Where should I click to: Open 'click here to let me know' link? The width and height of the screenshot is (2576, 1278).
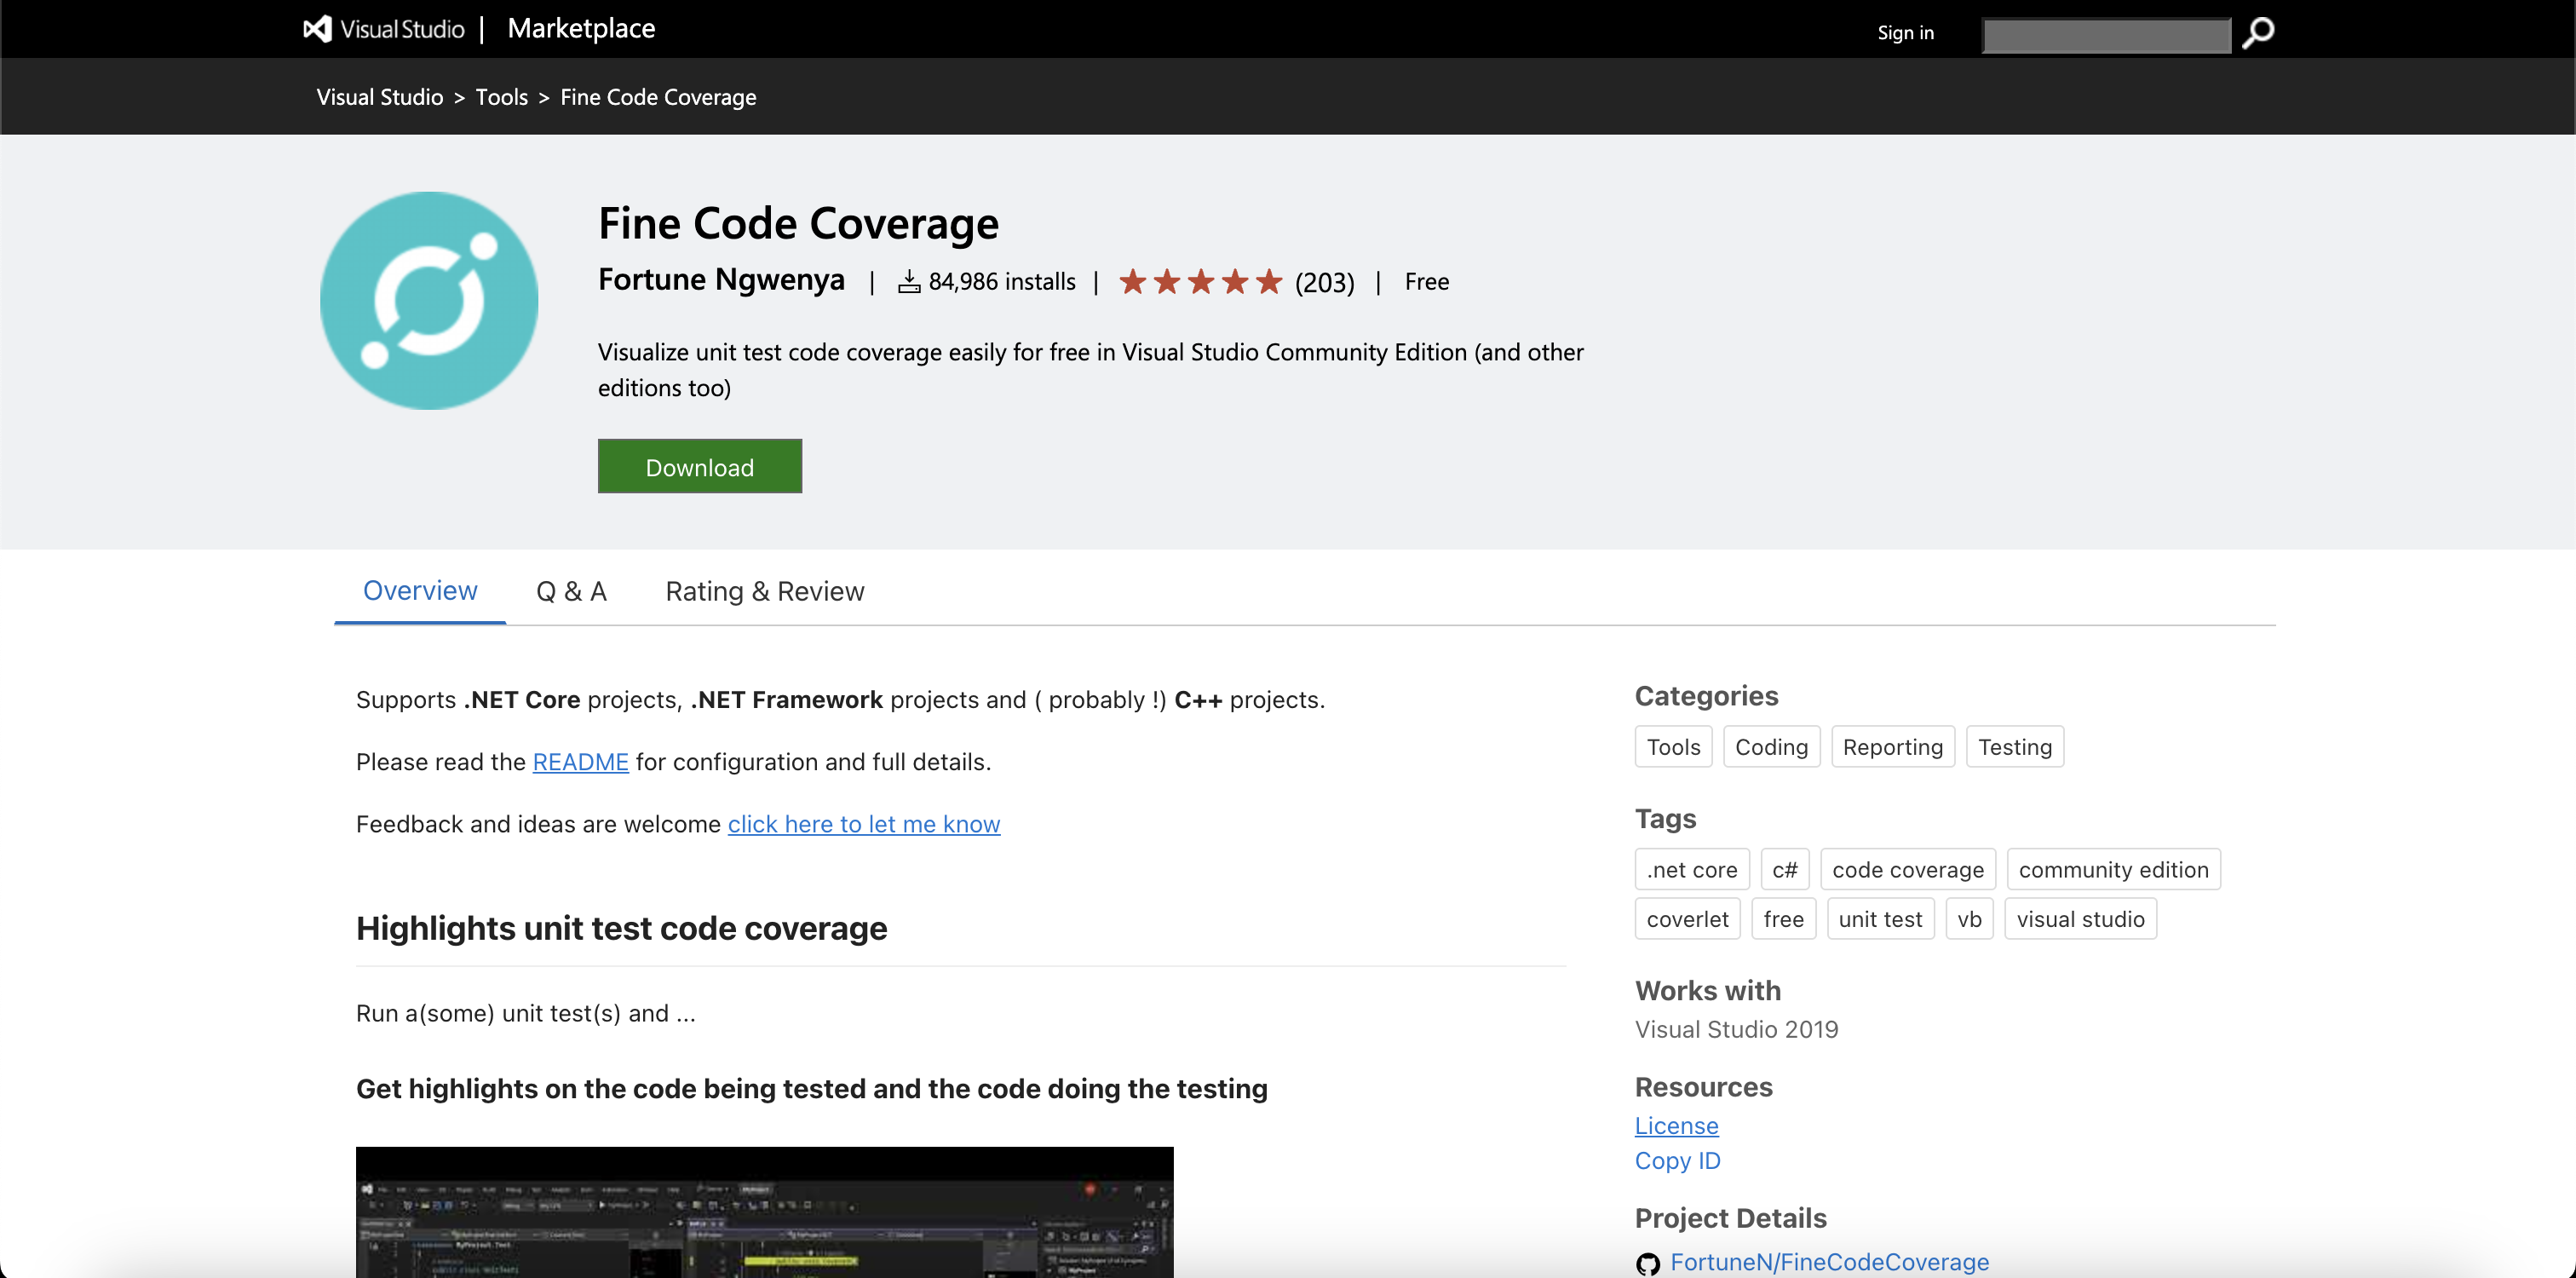tap(864, 824)
